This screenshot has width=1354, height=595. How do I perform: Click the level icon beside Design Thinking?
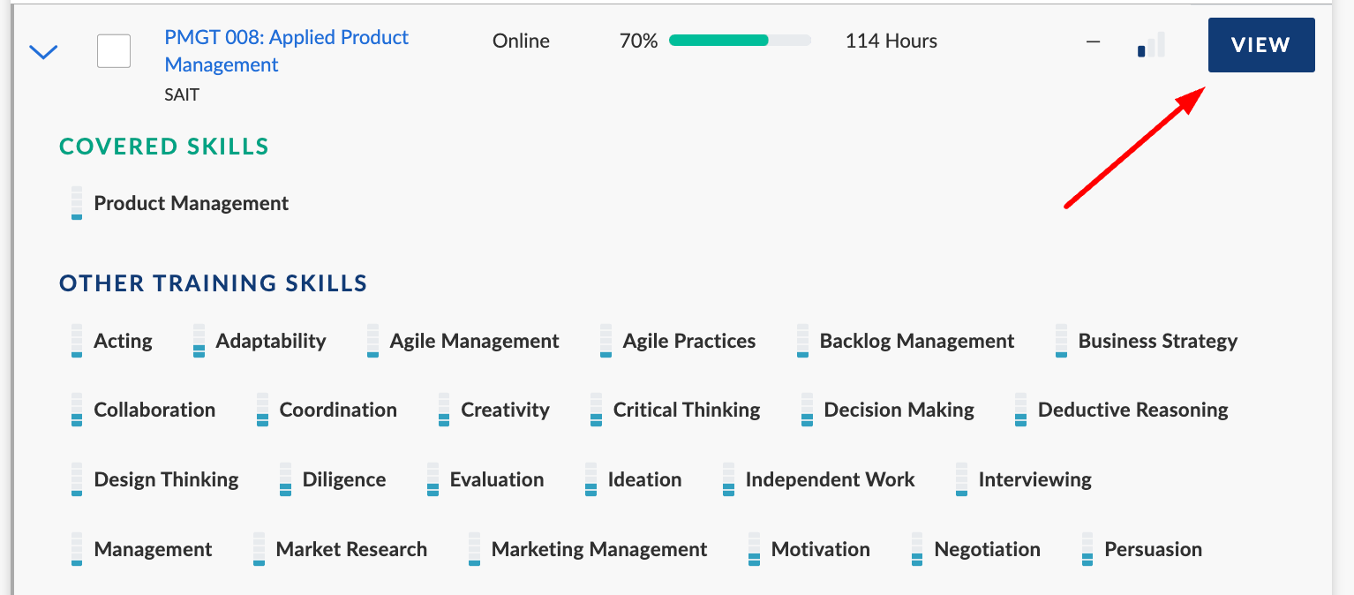point(77,479)
